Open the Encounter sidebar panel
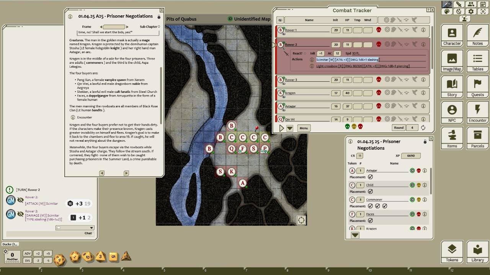490x275 pixels. click(x=477, y=113)
